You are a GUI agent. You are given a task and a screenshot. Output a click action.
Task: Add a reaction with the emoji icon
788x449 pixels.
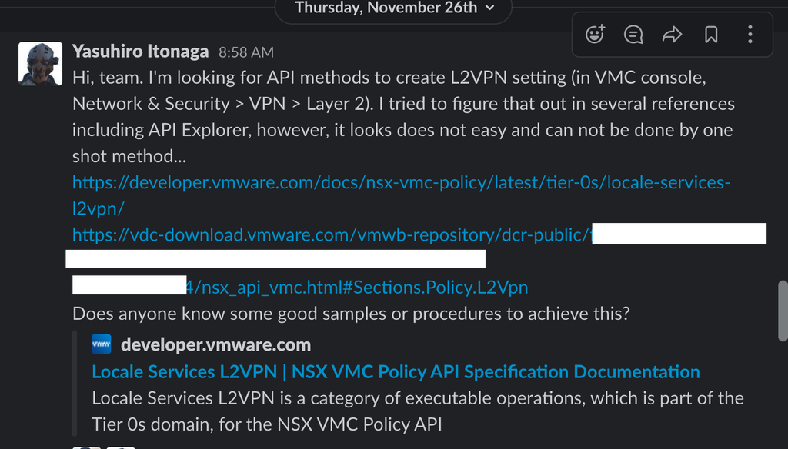(x=595, y=35)
